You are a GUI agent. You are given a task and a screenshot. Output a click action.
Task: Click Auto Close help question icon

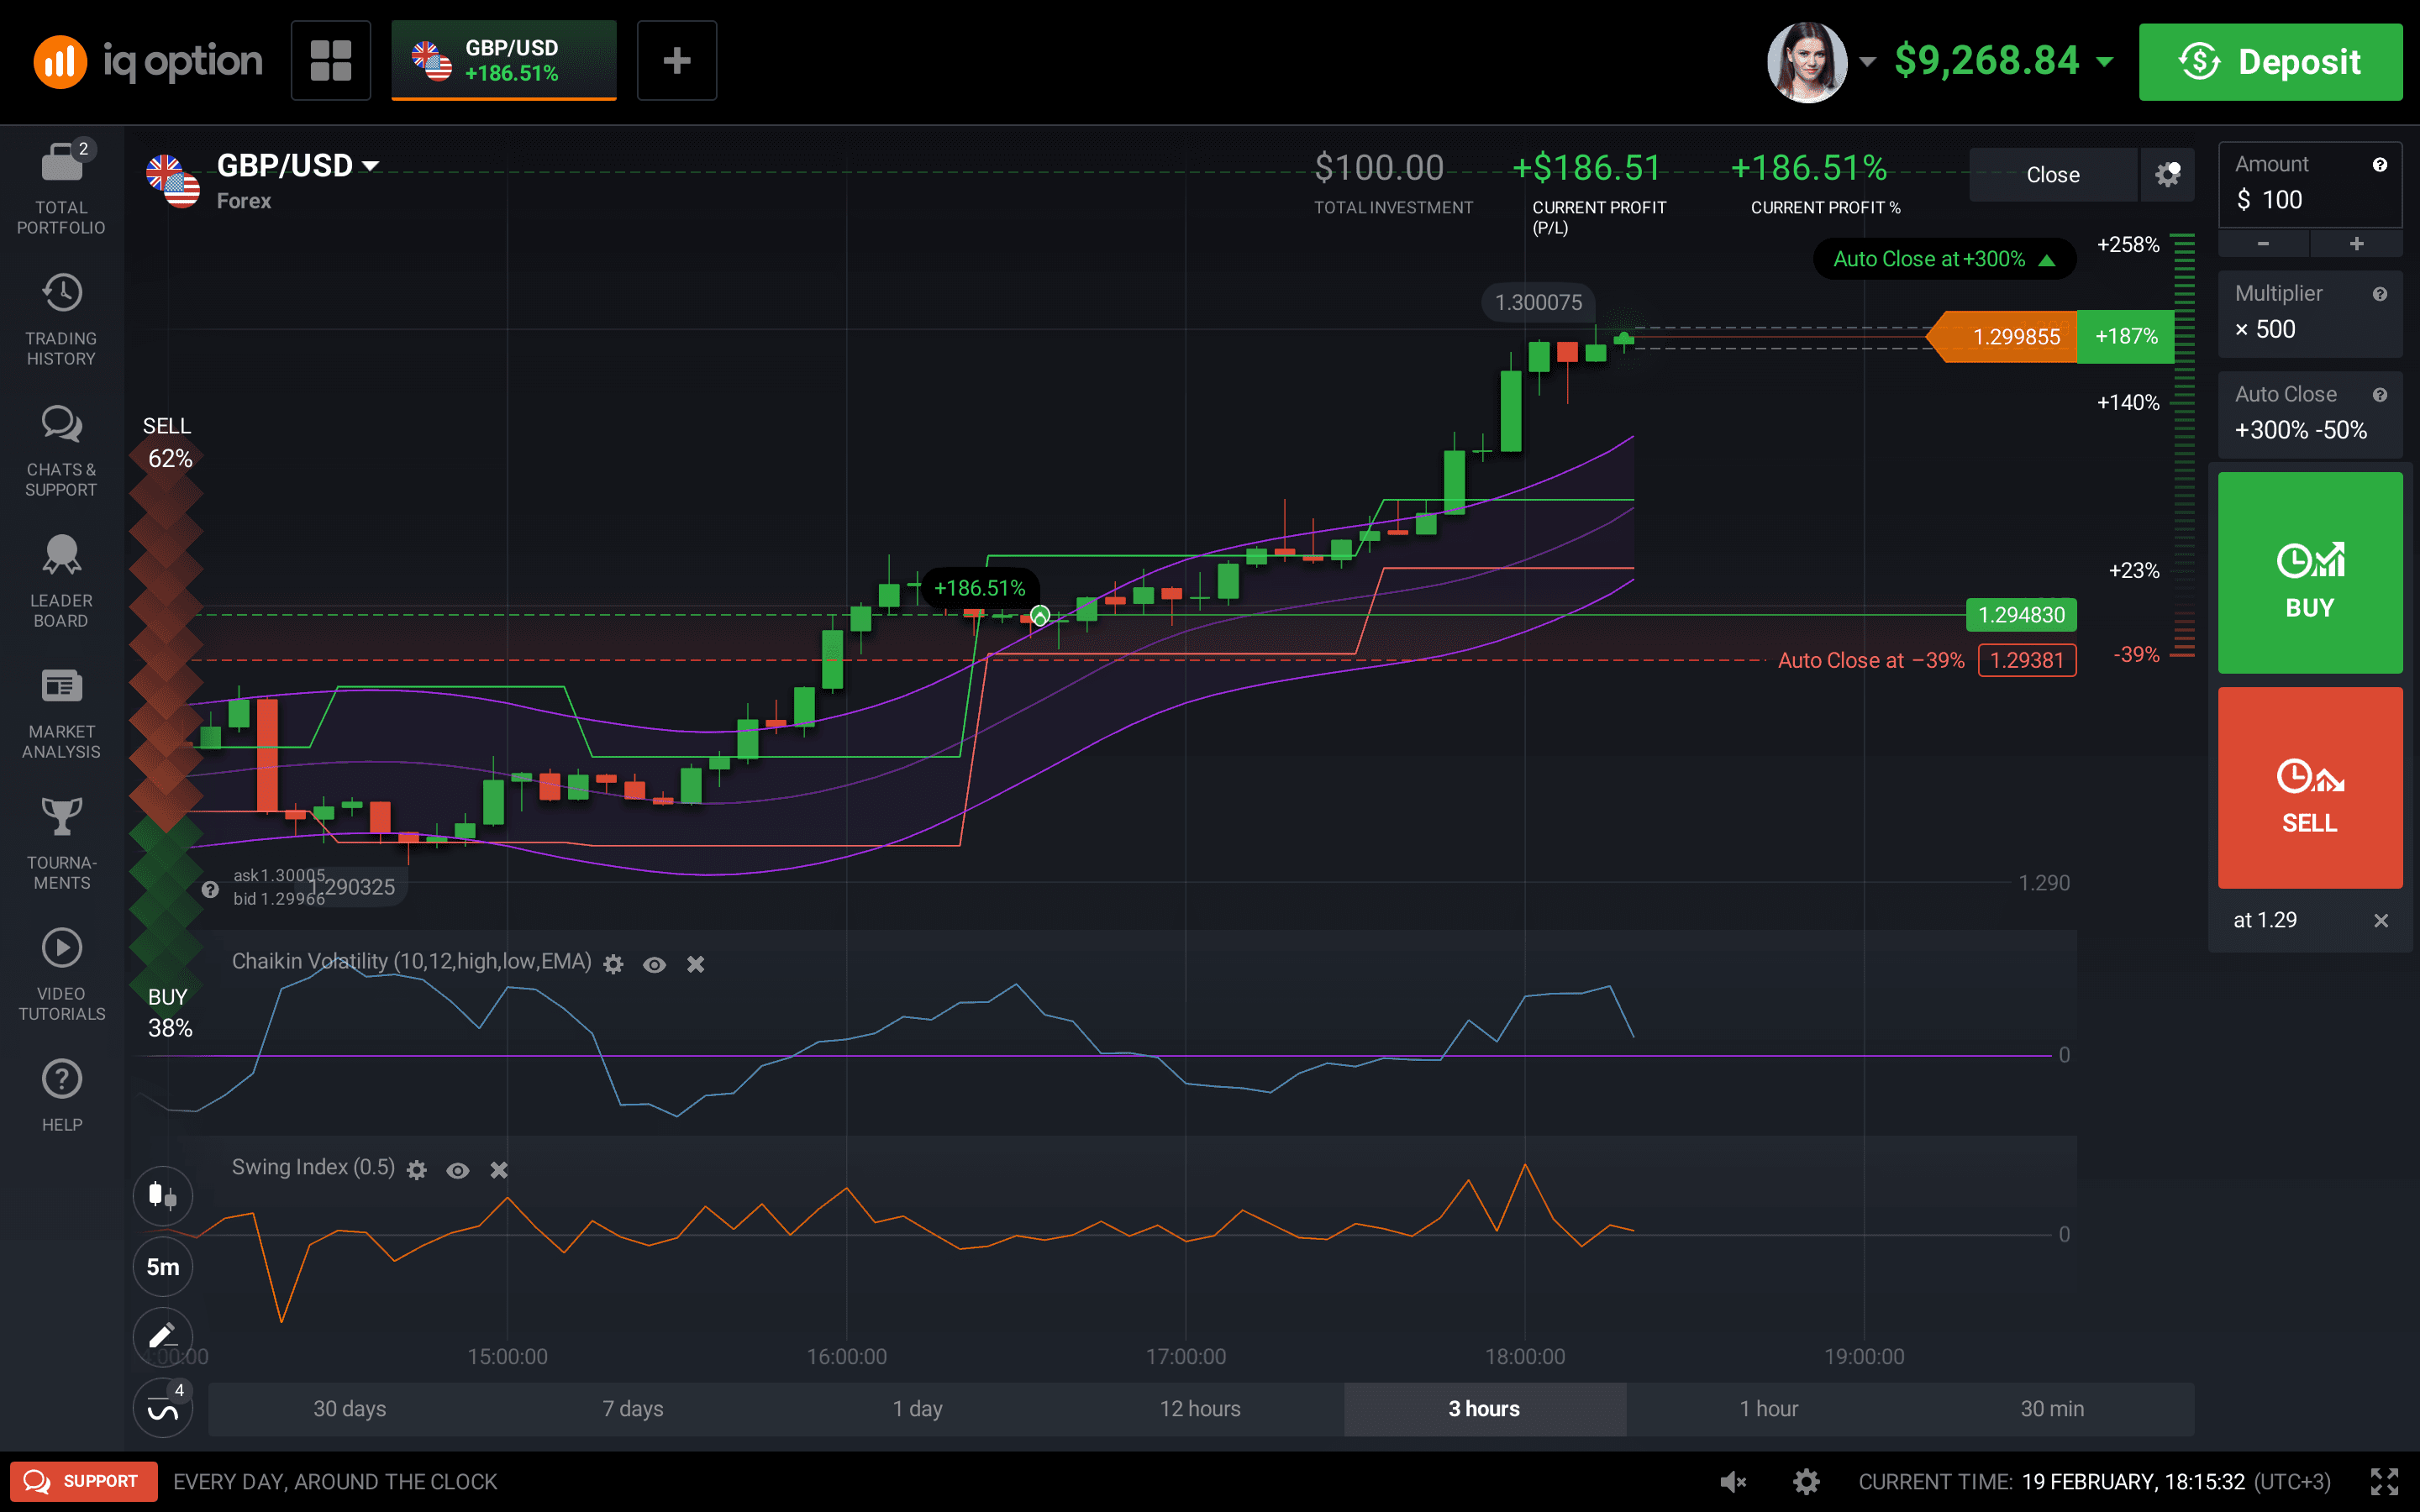[x=2380, y=395]
